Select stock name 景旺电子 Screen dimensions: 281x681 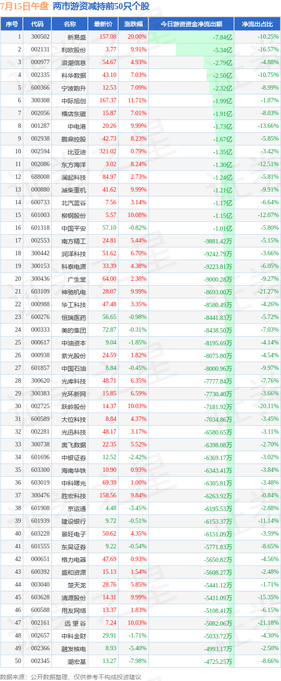pos(74,534)
